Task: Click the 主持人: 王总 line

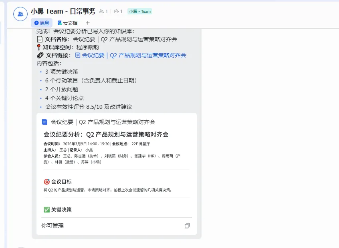Action: (68, 150)
